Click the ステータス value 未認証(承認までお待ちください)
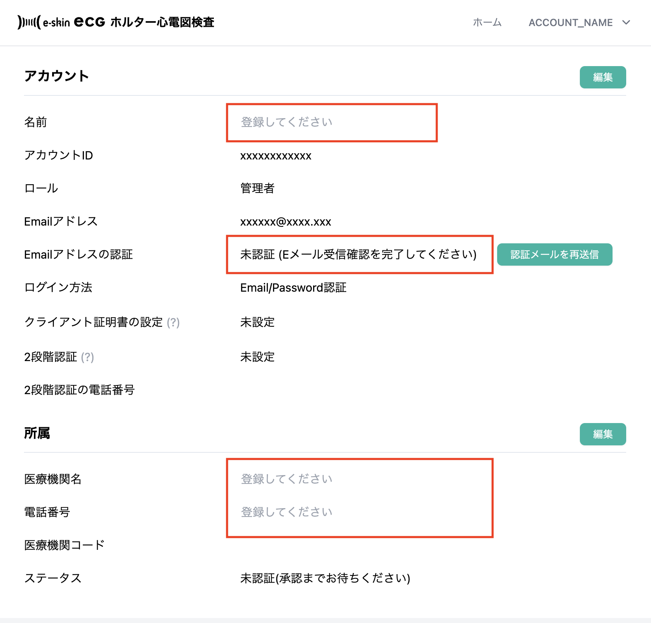Viewport: 651px width, 623px height. tap(325, 578)
